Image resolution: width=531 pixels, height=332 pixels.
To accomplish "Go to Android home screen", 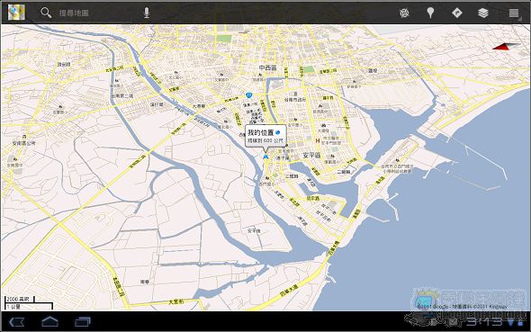I will (x=49, y=321).
